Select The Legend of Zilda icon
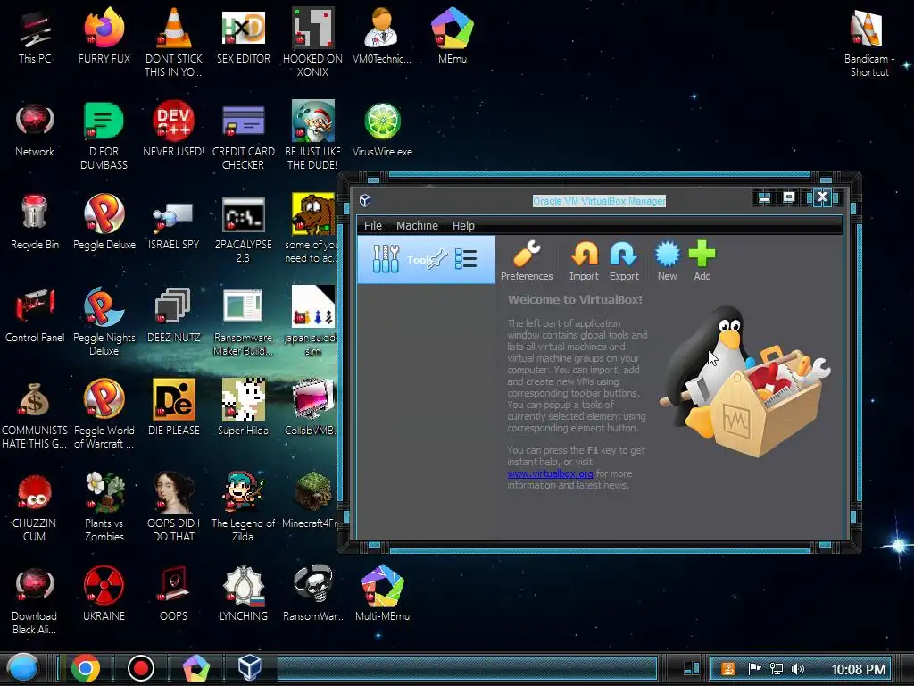The width and height of the screenshot is (914, 686). (x=243, y=507)
